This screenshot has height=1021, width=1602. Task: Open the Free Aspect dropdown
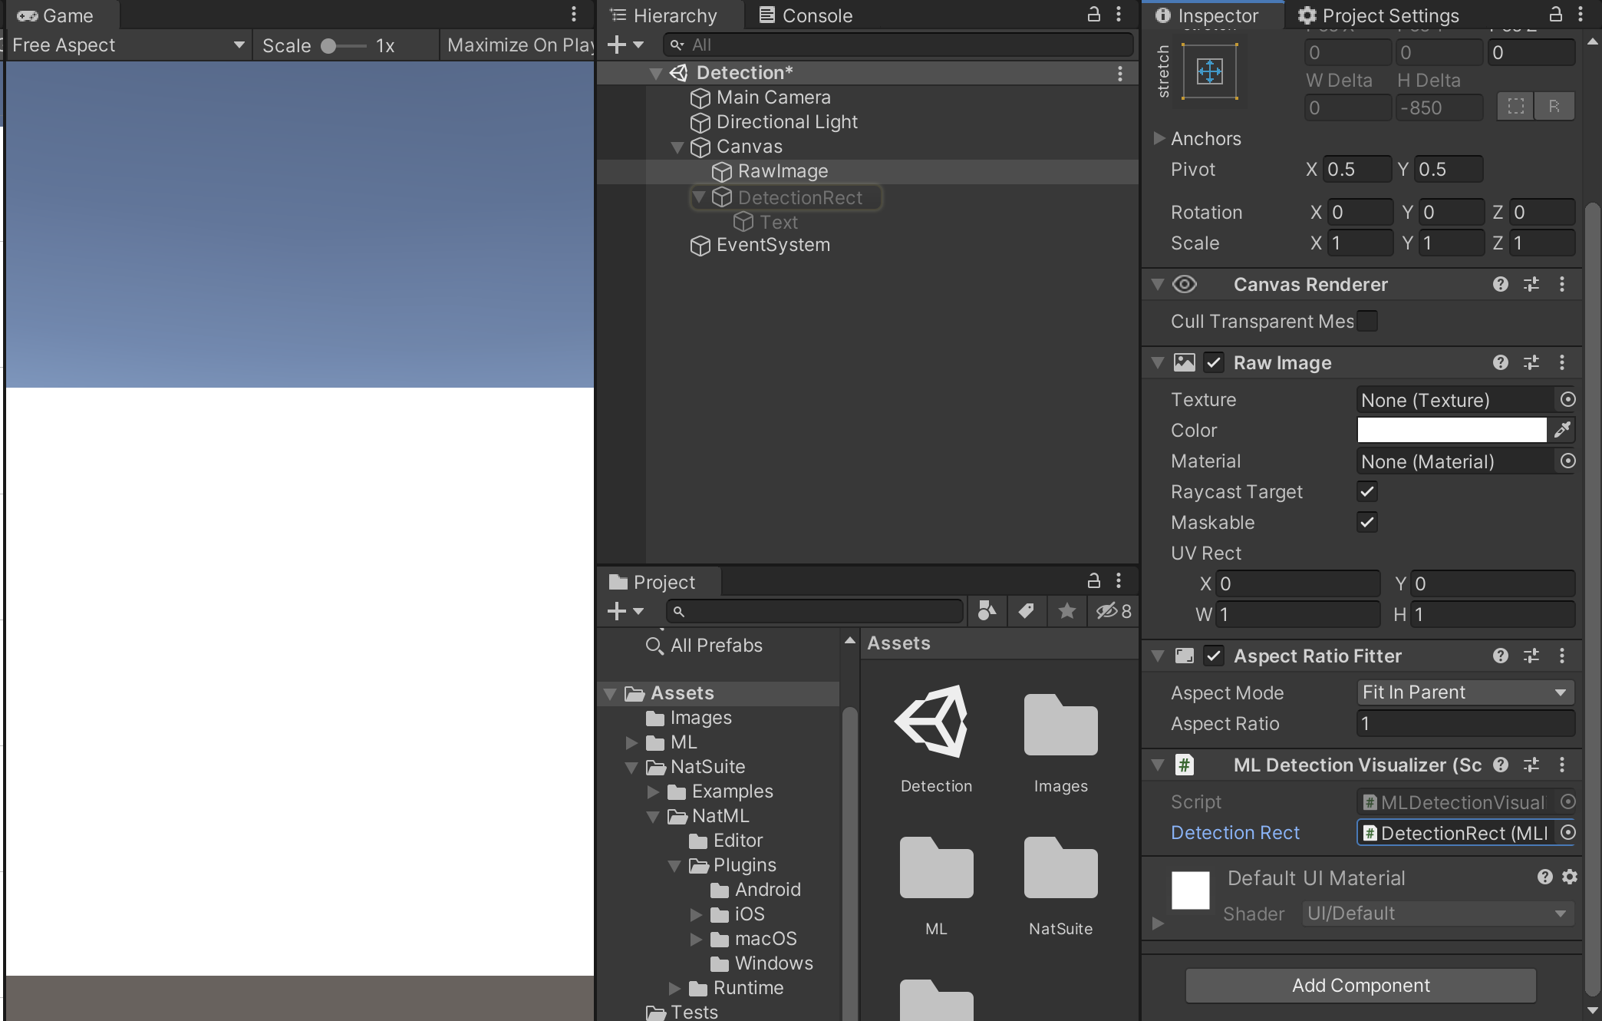click(127, 45)
